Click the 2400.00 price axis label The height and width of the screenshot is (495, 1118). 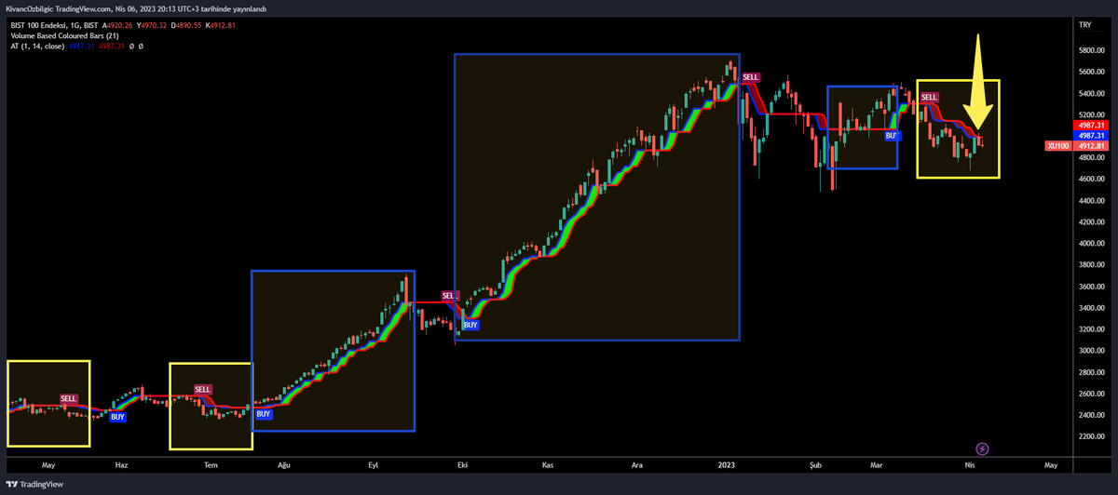[x=1091, y=415]
